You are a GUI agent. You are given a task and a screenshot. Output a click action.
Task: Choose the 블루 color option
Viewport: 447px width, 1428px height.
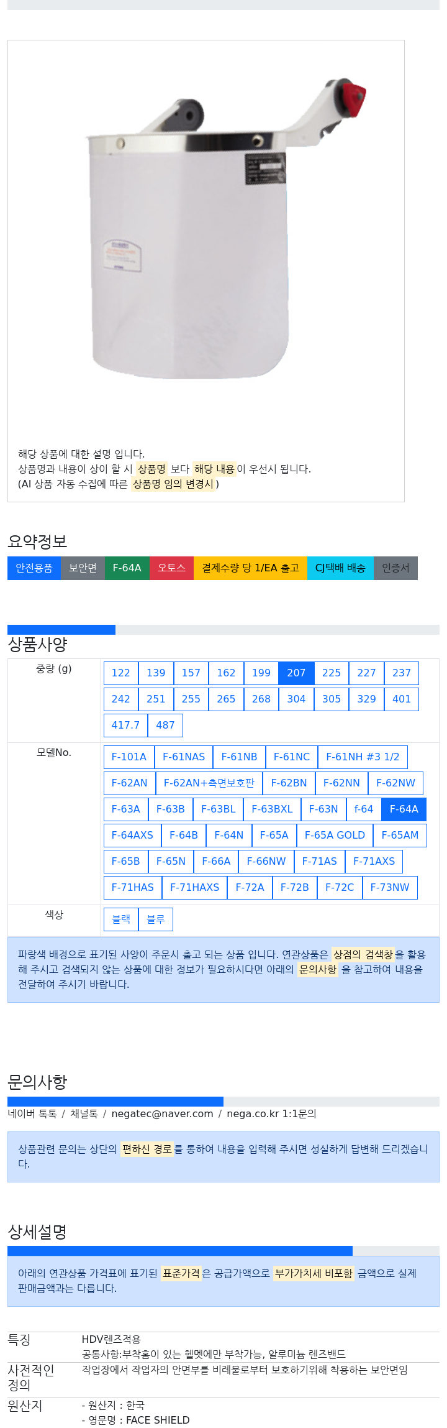(155, 919)
